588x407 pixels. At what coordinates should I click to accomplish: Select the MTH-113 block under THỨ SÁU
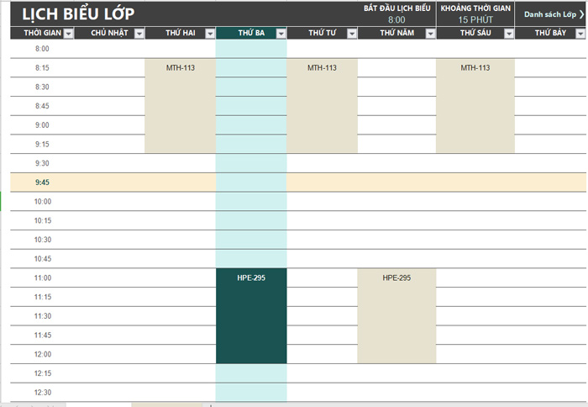[x=475, y=105]
